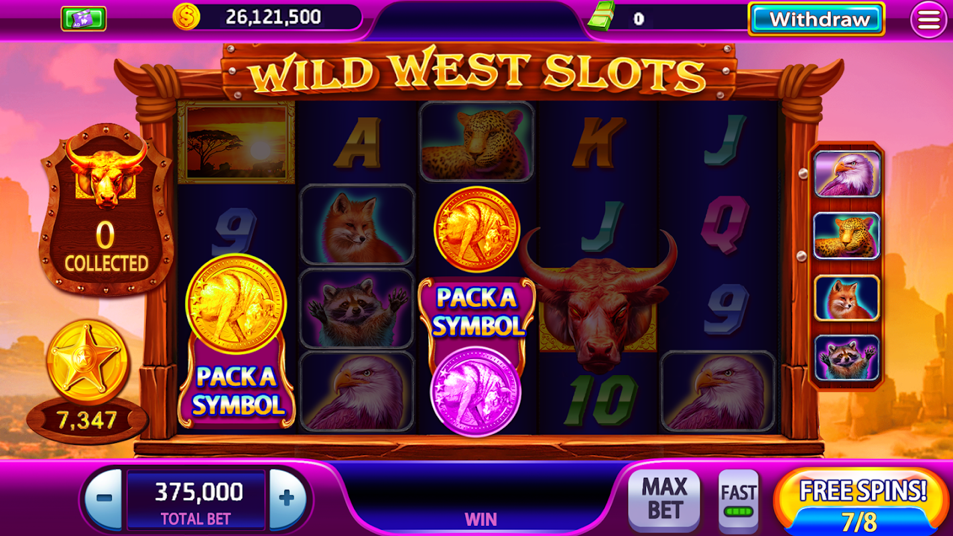Select the eagle icon in side panel
953x536 pixels.
(x=846, y=174)
